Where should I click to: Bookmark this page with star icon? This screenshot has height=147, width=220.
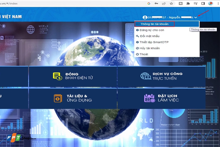[171, 4]
